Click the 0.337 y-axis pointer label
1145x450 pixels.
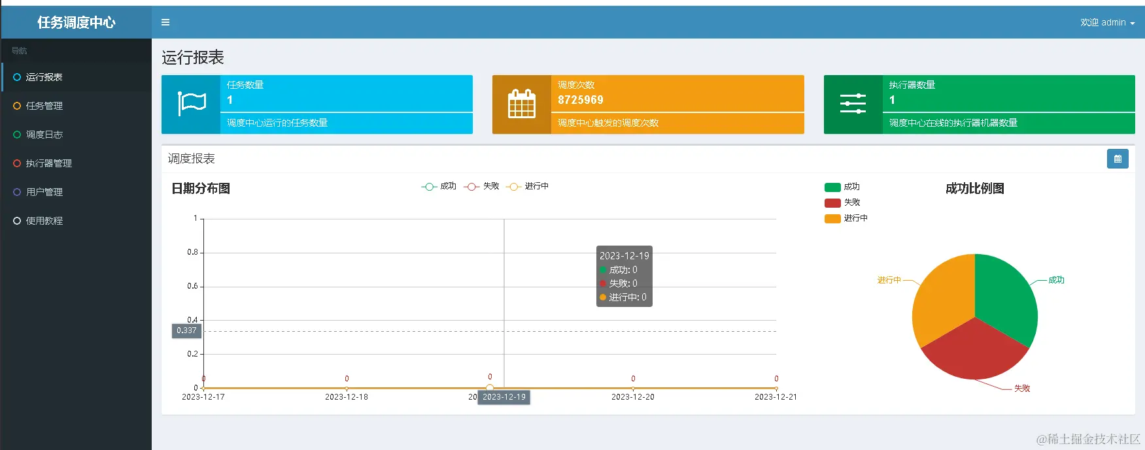click(186, 330)
